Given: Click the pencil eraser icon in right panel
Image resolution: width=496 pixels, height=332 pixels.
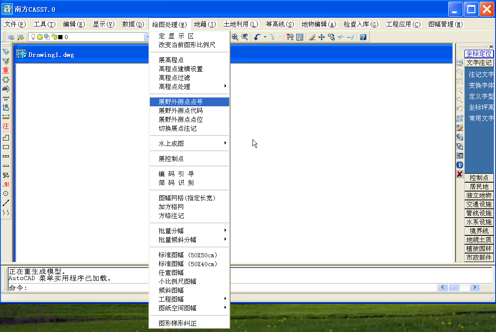Looking at the screenshot, I should coord(460,128).
